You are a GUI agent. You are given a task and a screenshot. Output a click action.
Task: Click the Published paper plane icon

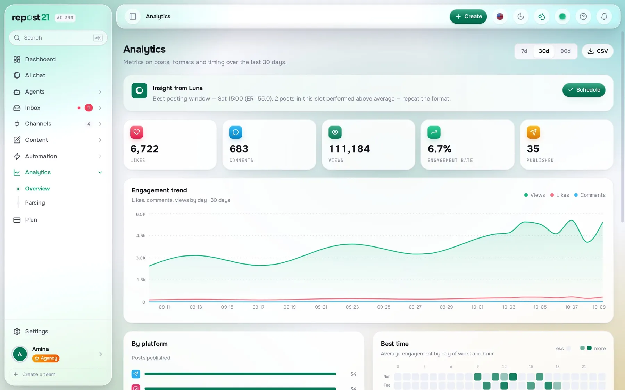click(x=533, y=132)
